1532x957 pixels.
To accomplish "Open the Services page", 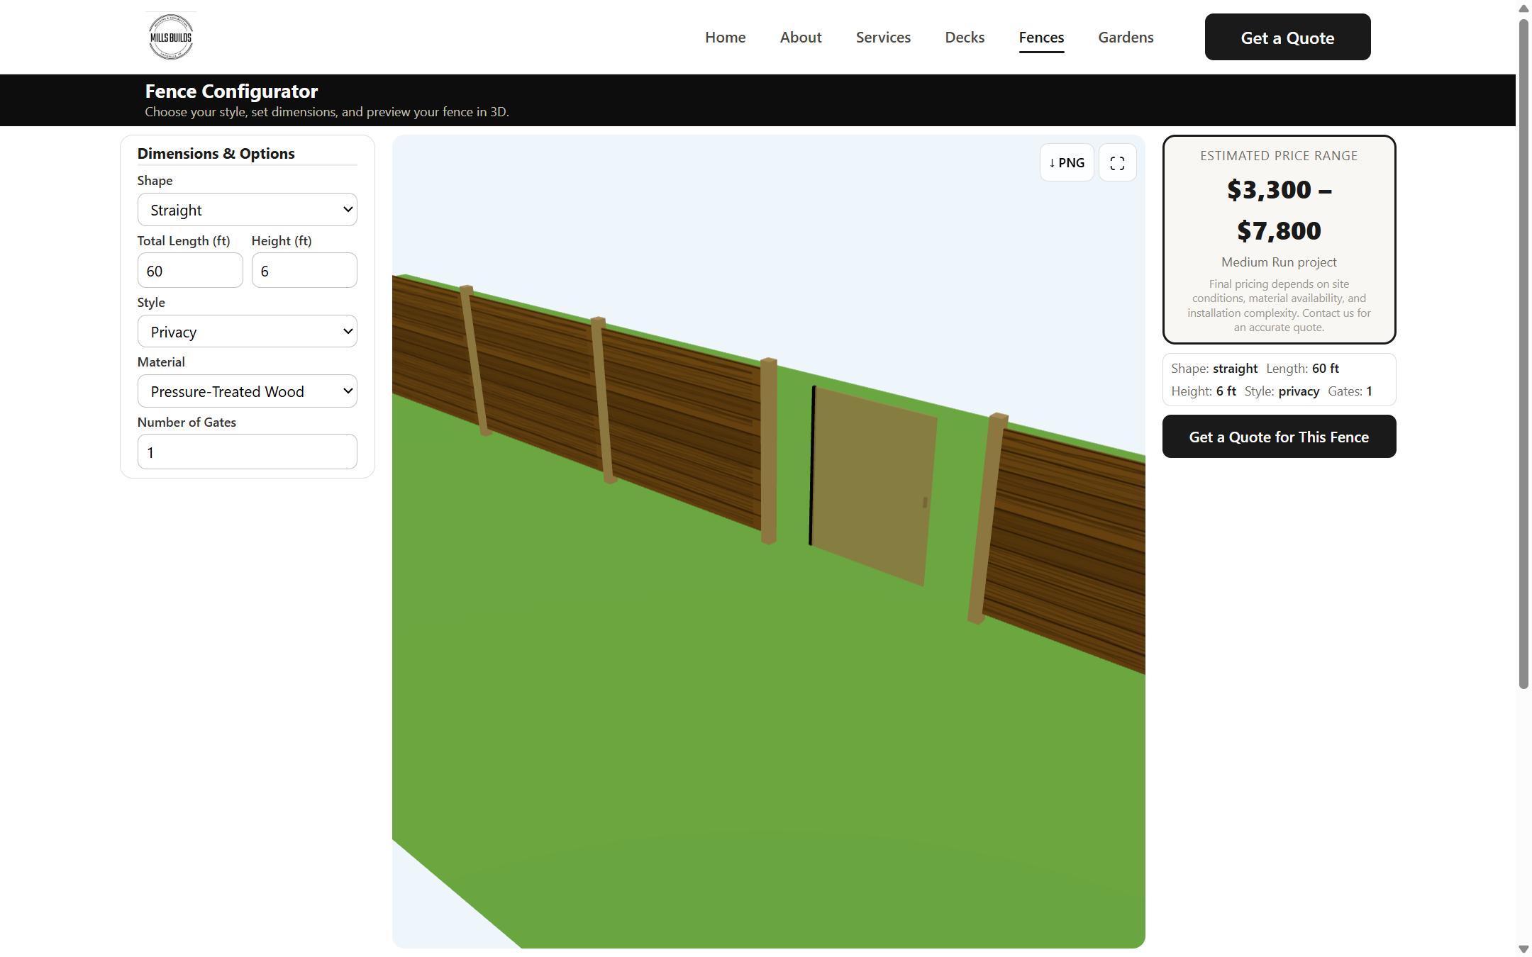I will pyautogui.click(x=883, y=38).
